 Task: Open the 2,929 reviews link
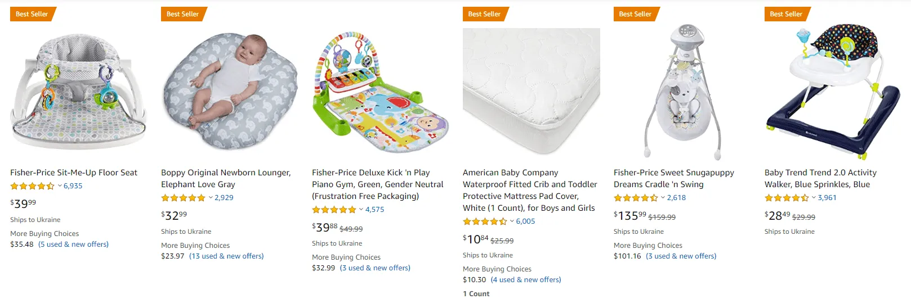224,198
